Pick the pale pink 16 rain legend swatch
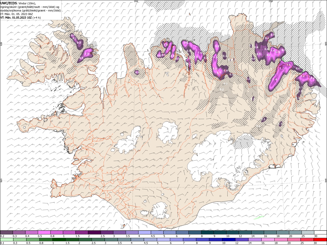This screenshot has width=327, height=245. pyautogui.click(x=268, y=240)
